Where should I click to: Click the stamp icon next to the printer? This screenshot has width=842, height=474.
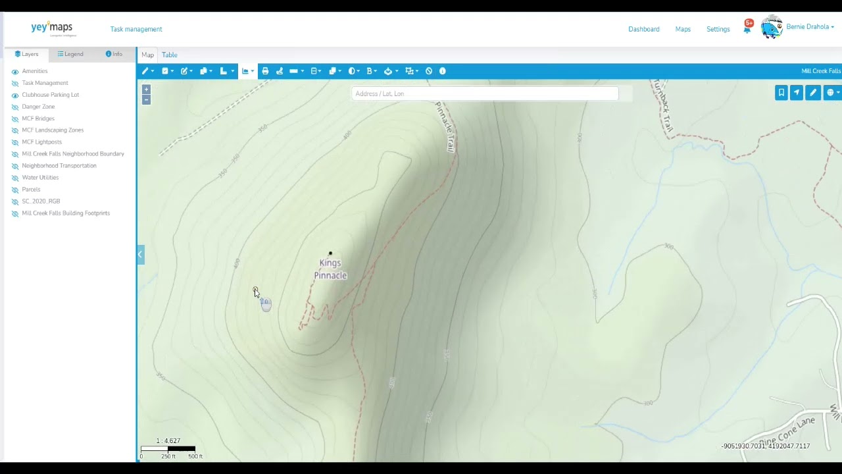click(280, 71)
